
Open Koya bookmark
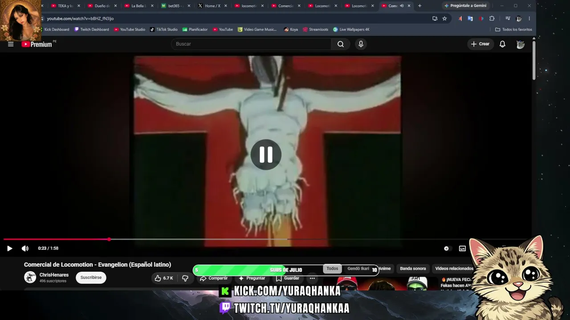pyautogui.click(x=291, y=29)
